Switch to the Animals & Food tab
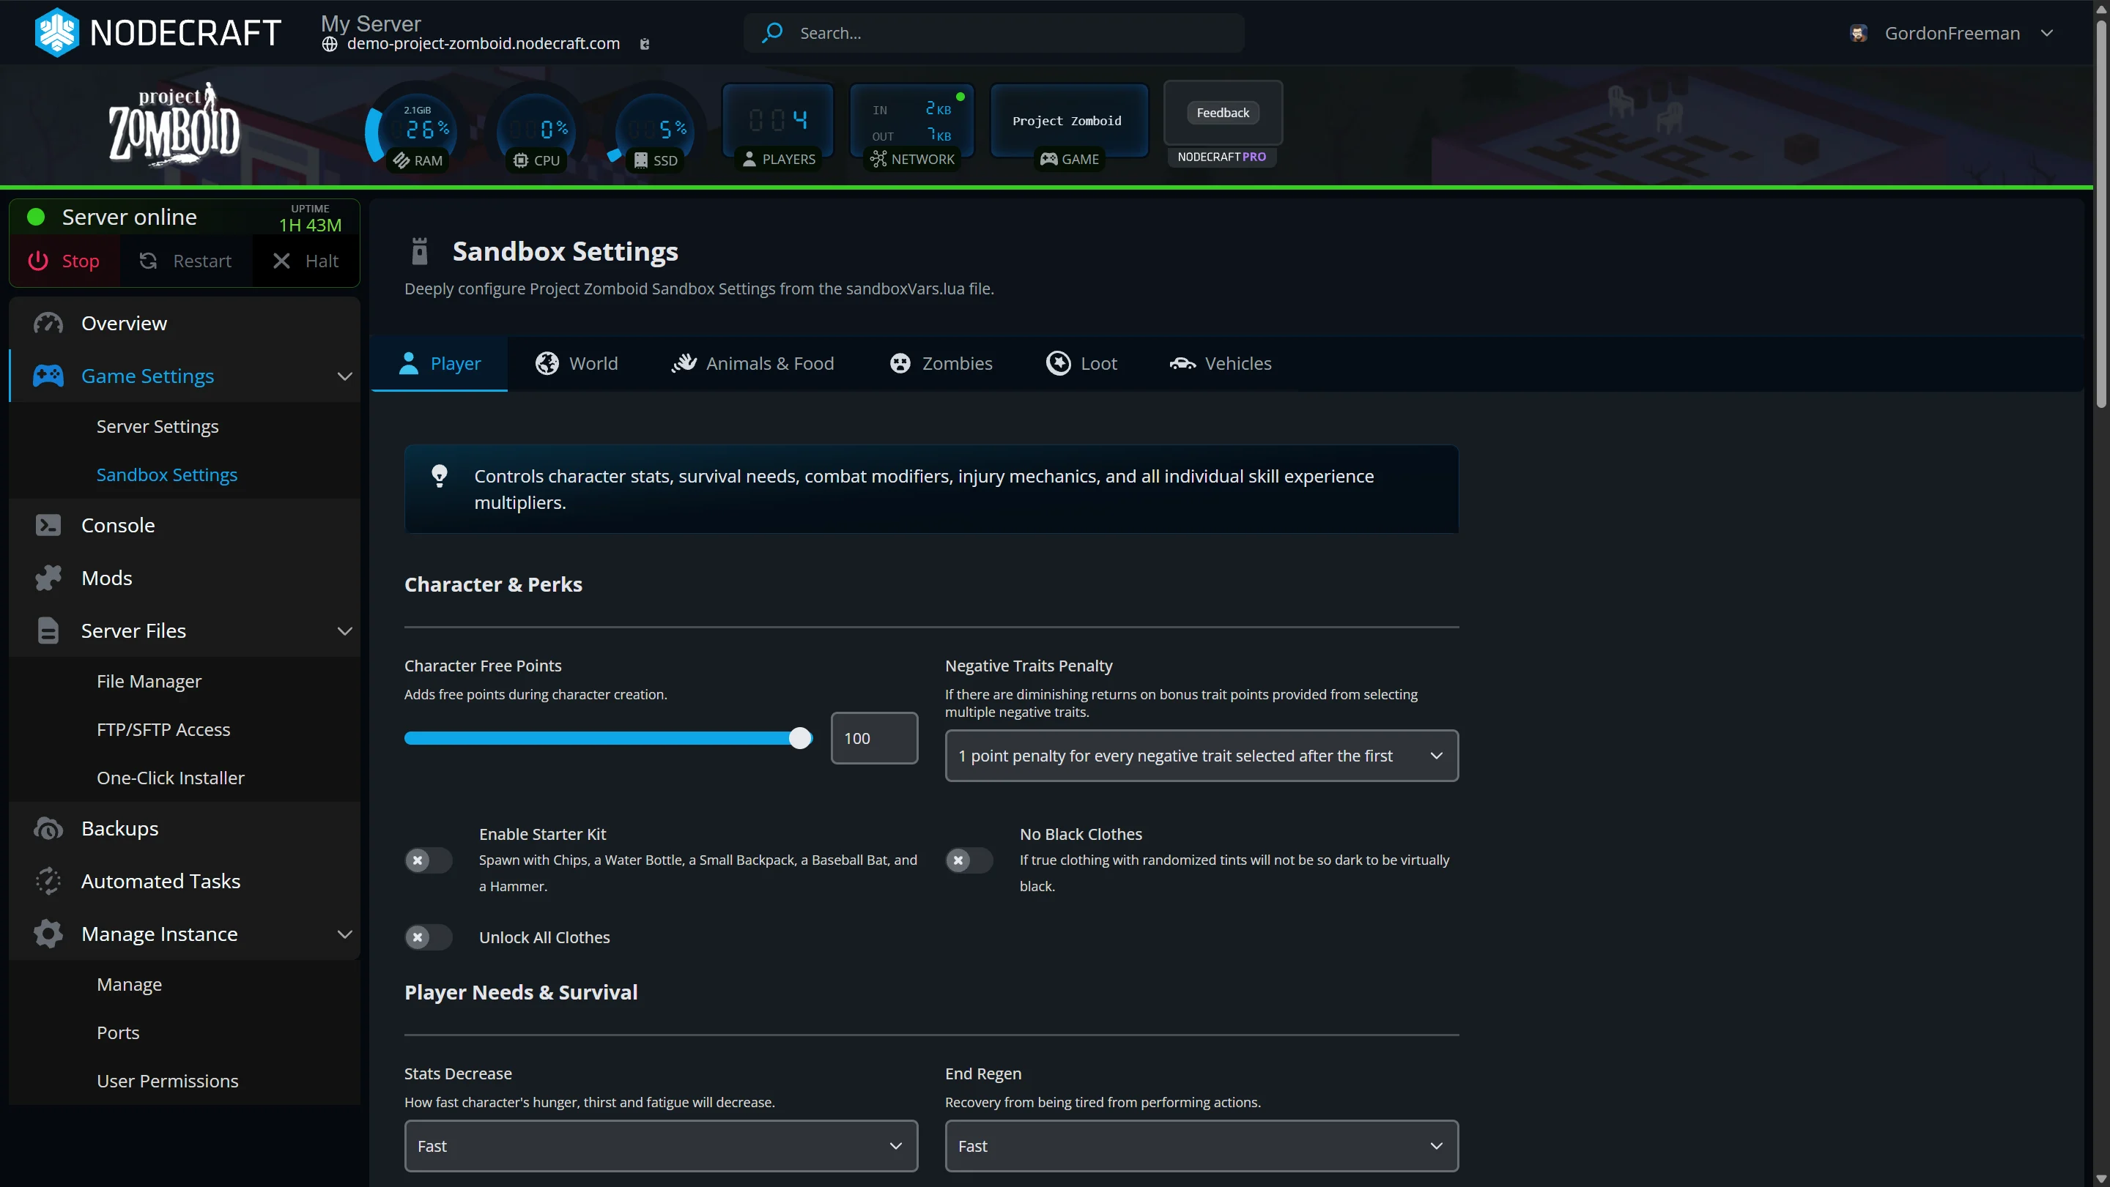The height and width of the screenshot is (1187, 2110). point(752,363)
